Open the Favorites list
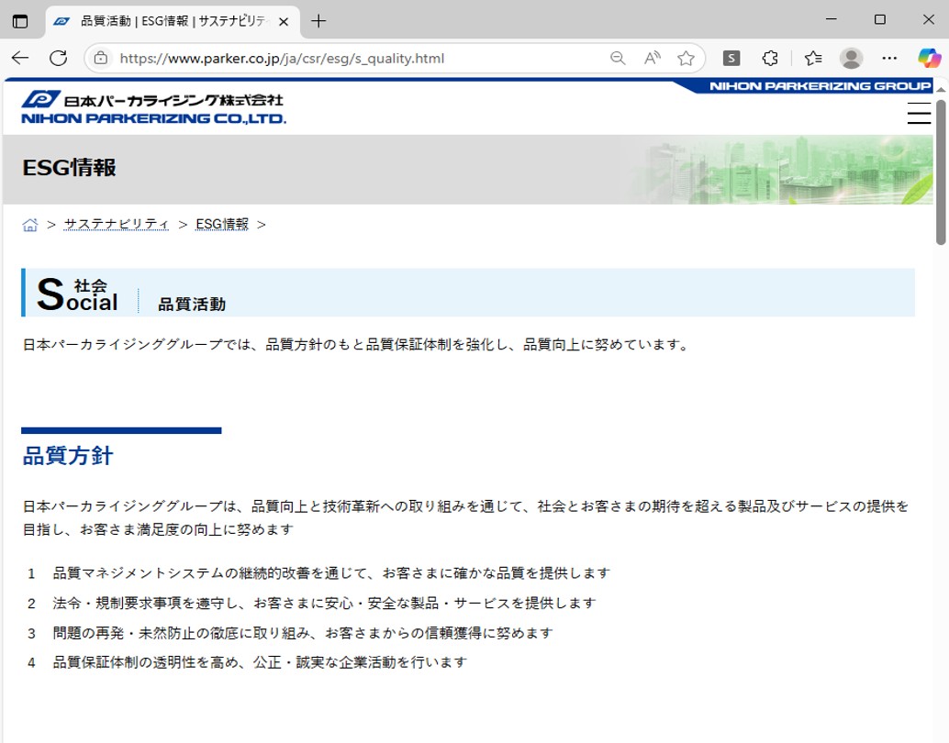Viewport: 949px width, 743px height. 813,58
